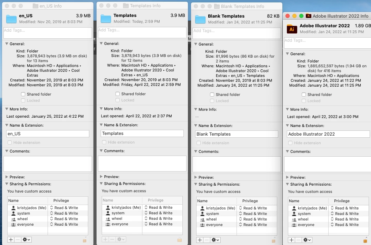Collapse the General section in en_US Info

click(x=7, y=44)
